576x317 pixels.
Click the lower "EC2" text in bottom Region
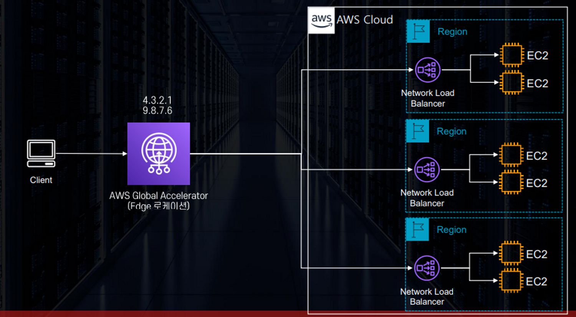click(x=536, y=281)
